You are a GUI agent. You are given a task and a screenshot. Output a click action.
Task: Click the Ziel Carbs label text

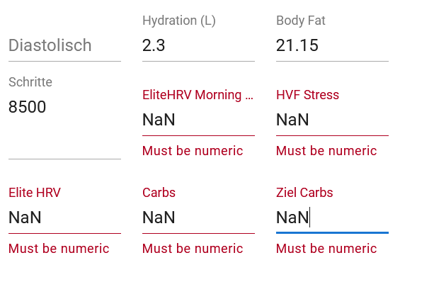pos(304,193)
